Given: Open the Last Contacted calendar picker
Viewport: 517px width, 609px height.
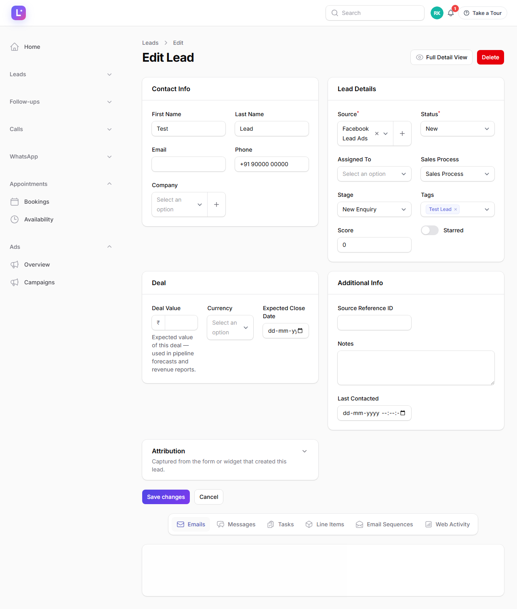Looking at the screenshot, I should point(403,413).
